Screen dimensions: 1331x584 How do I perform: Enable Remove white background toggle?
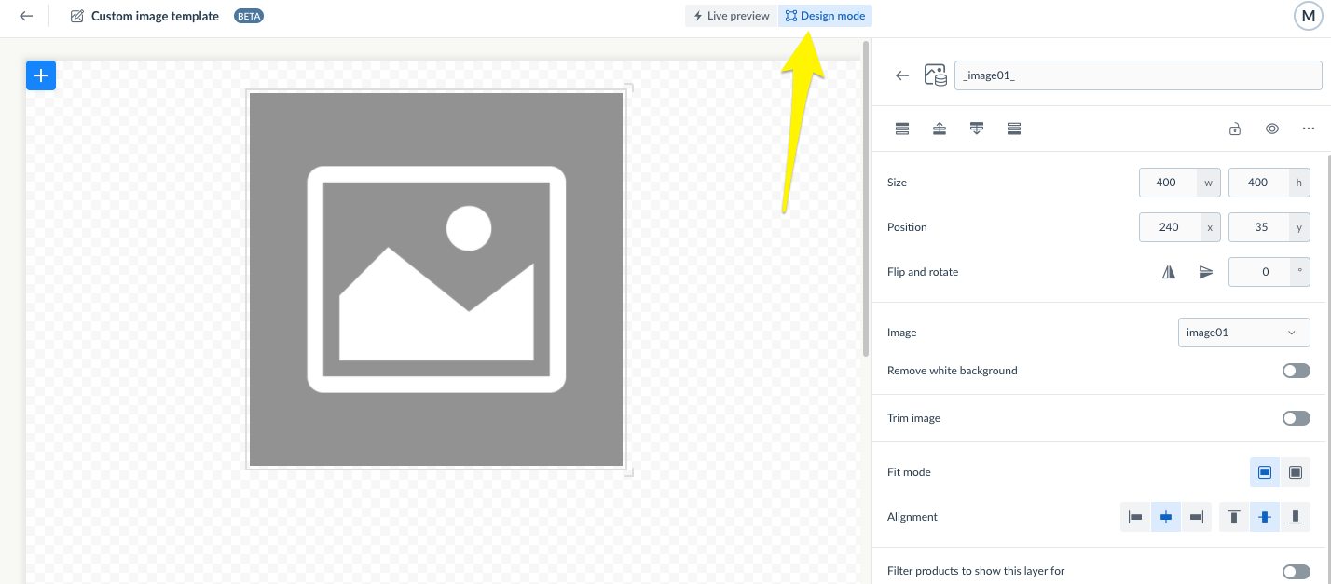[x=1297, y=371]
